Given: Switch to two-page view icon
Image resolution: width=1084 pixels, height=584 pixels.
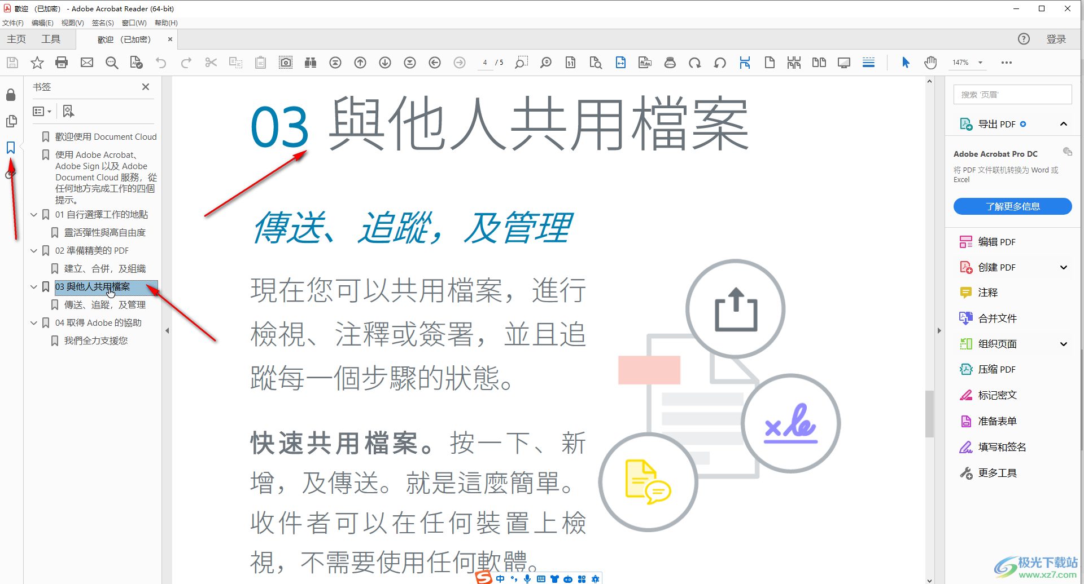Looking at the screenshot, I should click(819, 63).
